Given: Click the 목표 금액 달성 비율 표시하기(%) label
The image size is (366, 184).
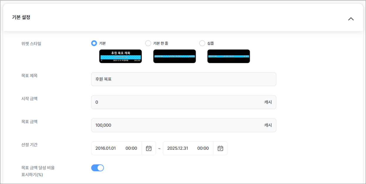Looking at the screenshot, I should [38, 171].
